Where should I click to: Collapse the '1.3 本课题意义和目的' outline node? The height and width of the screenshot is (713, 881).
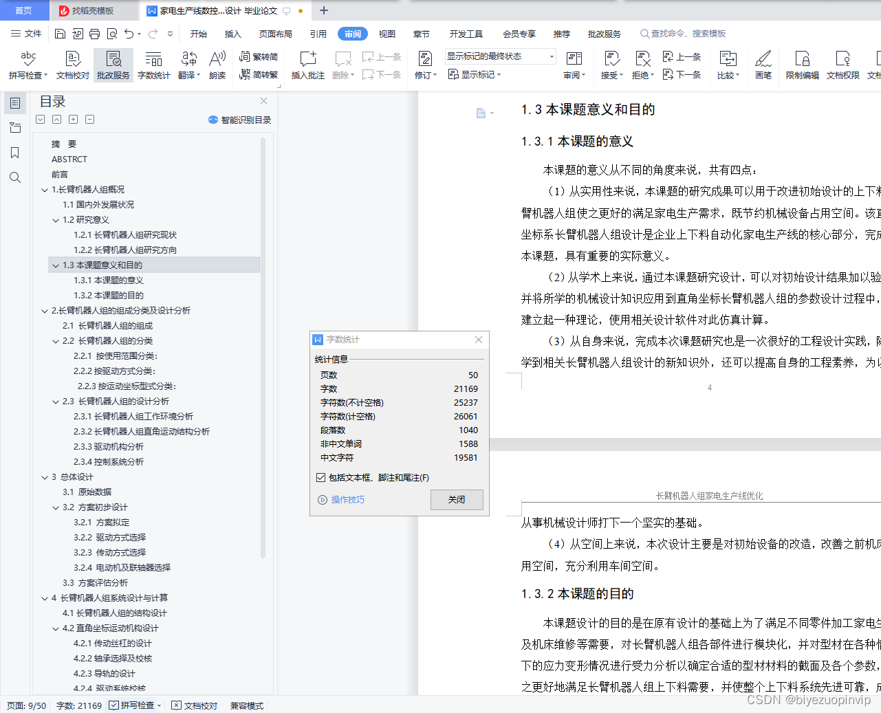[56, 265]
